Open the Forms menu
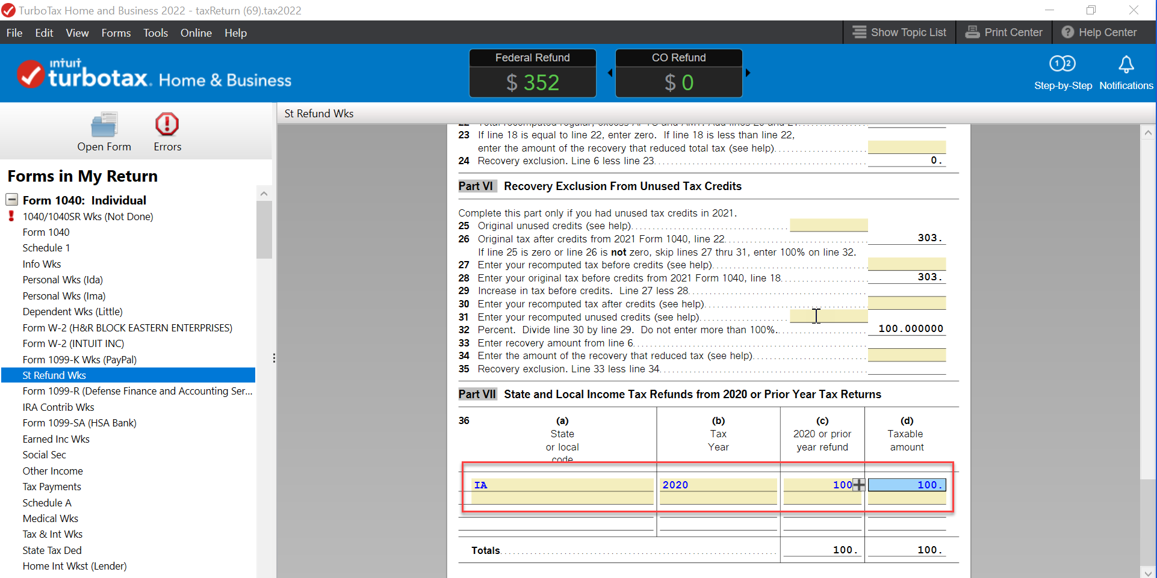The image size is (1157, 578). pos(116,33)
